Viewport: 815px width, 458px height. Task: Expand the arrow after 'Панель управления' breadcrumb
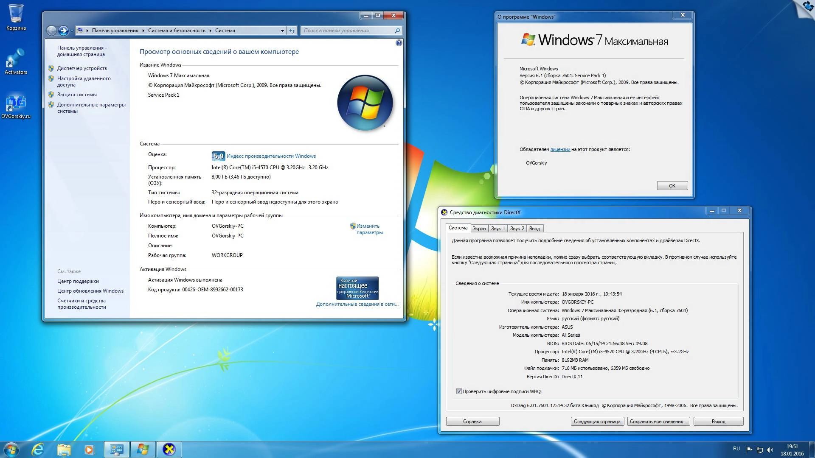click(x=143, y=31)
